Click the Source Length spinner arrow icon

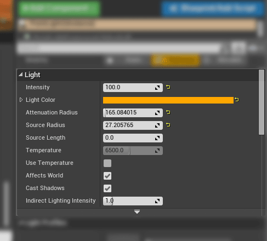(x=157, y=138)
